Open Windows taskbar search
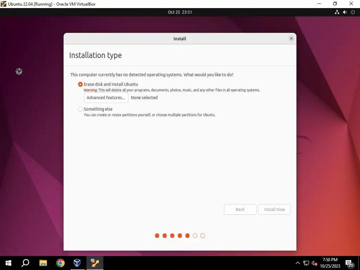The image size is (360, 270). [25, 263]
